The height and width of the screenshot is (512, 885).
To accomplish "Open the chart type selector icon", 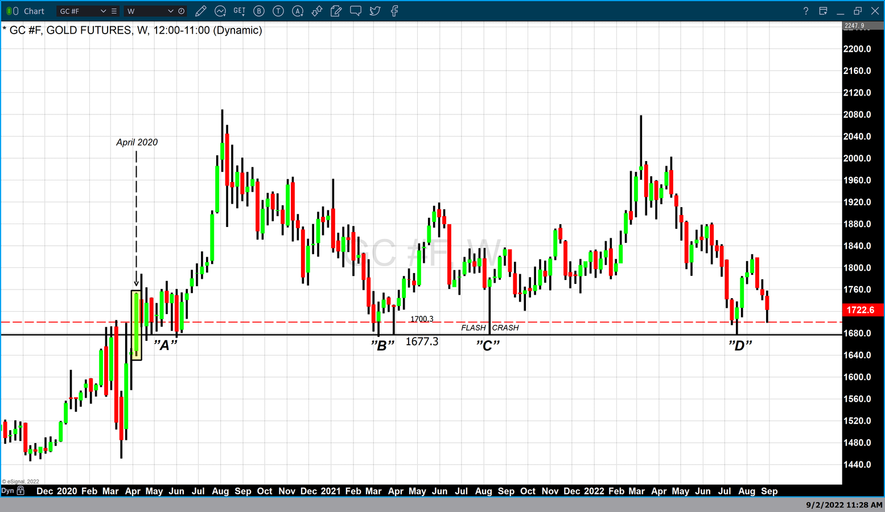I will click(x=220, y=11).
